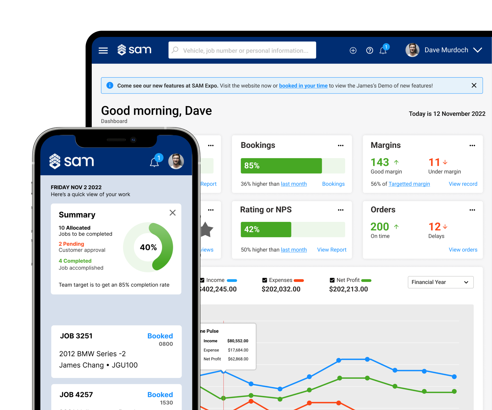Open options menu on card left of Bookings
Image resolution: width=492 pixels, height=410 pixels.
tap(211, 146)
